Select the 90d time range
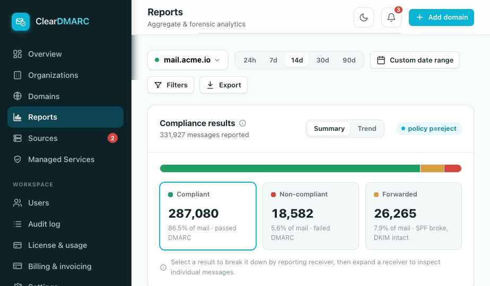The height and width of the screenshot is (286, 490). (x=349, y=60)
